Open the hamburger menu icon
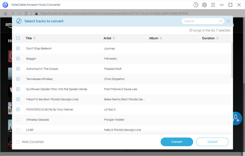 tap(213, 5)
